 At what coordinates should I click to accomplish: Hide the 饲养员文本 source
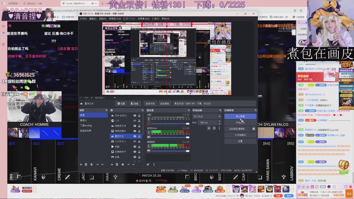135,126
